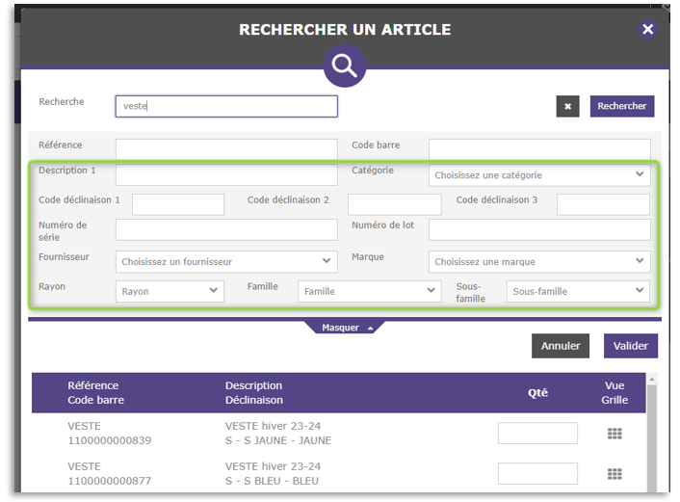This screenshot has height=502, width=680.
Task: Focus the Code barre input field
Action: pyautogui.click(x=538, y=148)
